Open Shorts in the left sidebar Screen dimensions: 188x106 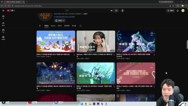3,24
